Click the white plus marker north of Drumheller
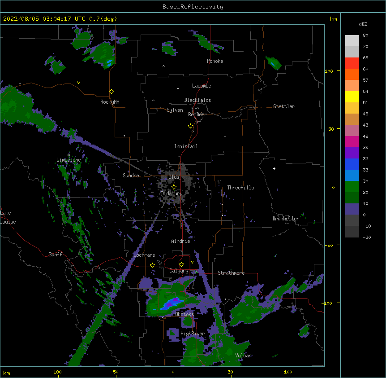 click(274, 168)
